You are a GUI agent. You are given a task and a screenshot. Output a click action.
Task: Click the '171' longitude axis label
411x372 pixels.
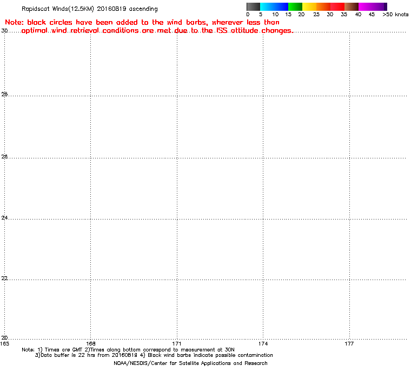(177, 344)
